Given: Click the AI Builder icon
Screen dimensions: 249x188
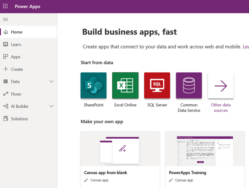Looking at the screenshot, I should tap(6, 106).
